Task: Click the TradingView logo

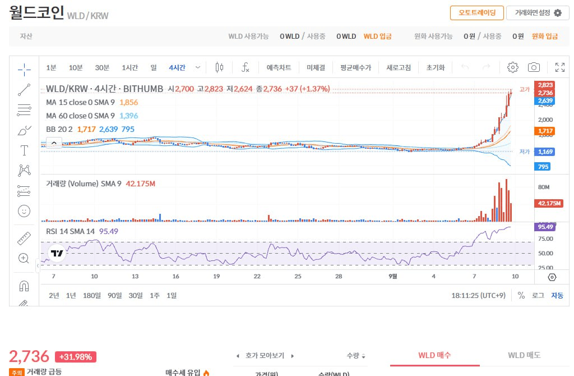Action: (x=57, y=253)
